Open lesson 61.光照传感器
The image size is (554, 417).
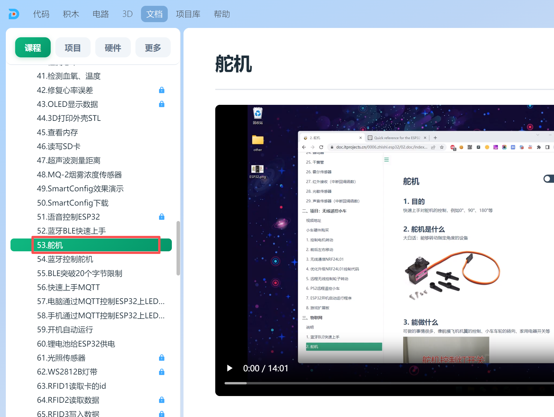click(x=61, y=358)
